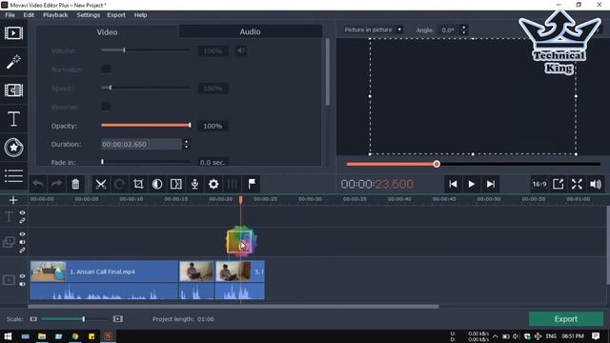Enter full screen preview mode
This screenshot has width=610, height=343.
(x=577, y=184)
